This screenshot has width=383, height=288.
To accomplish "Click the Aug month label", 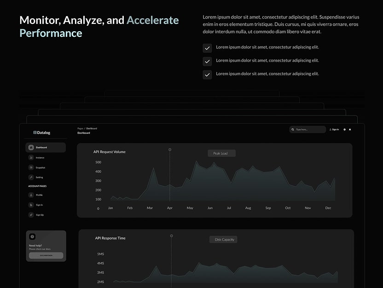I will (x=248, y=208).
